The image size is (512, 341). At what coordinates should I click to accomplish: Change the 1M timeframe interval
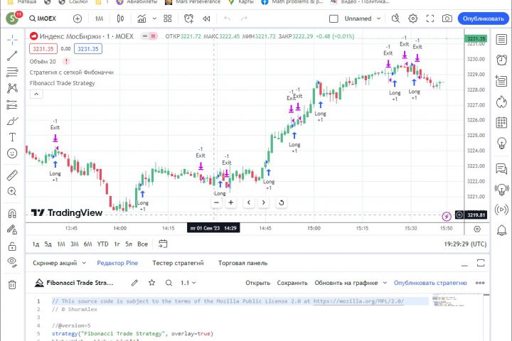tap(99, 18)
